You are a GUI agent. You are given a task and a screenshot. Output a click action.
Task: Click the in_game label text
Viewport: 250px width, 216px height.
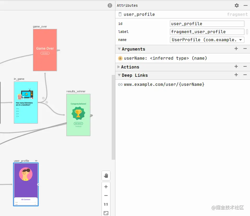[19, 79]
